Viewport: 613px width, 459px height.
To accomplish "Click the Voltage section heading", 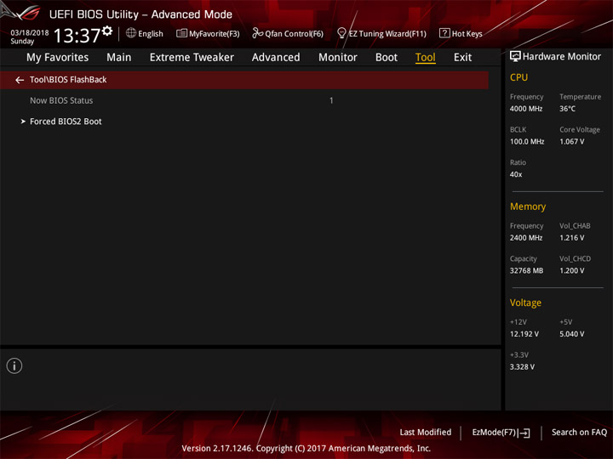I will pos(525,303).
